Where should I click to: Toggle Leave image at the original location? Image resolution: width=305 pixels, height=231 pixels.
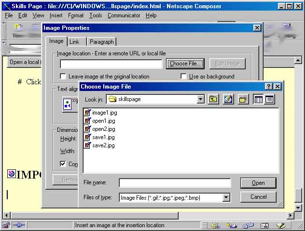tap(63, 76)
